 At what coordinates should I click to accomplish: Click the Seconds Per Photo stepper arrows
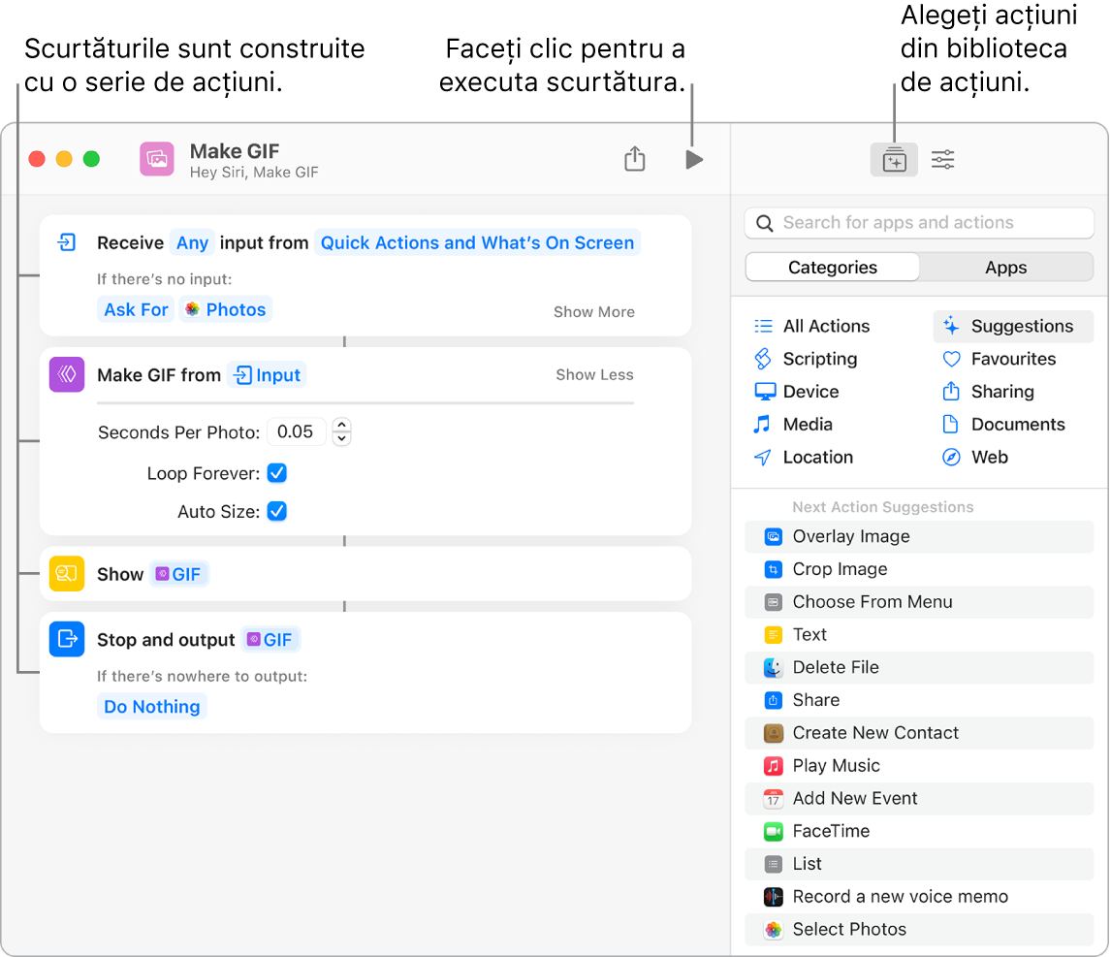[341, 431]
